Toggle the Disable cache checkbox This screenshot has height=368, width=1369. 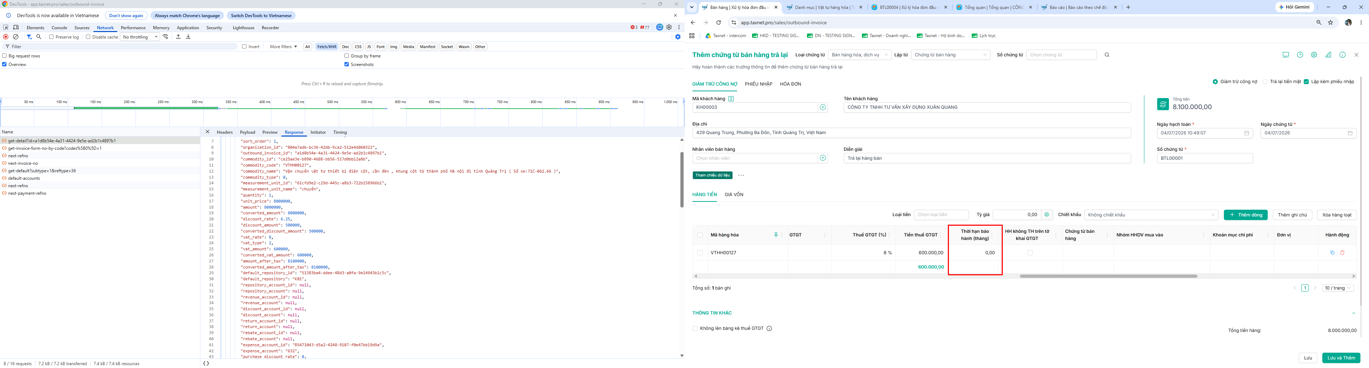tap(88, 37)
